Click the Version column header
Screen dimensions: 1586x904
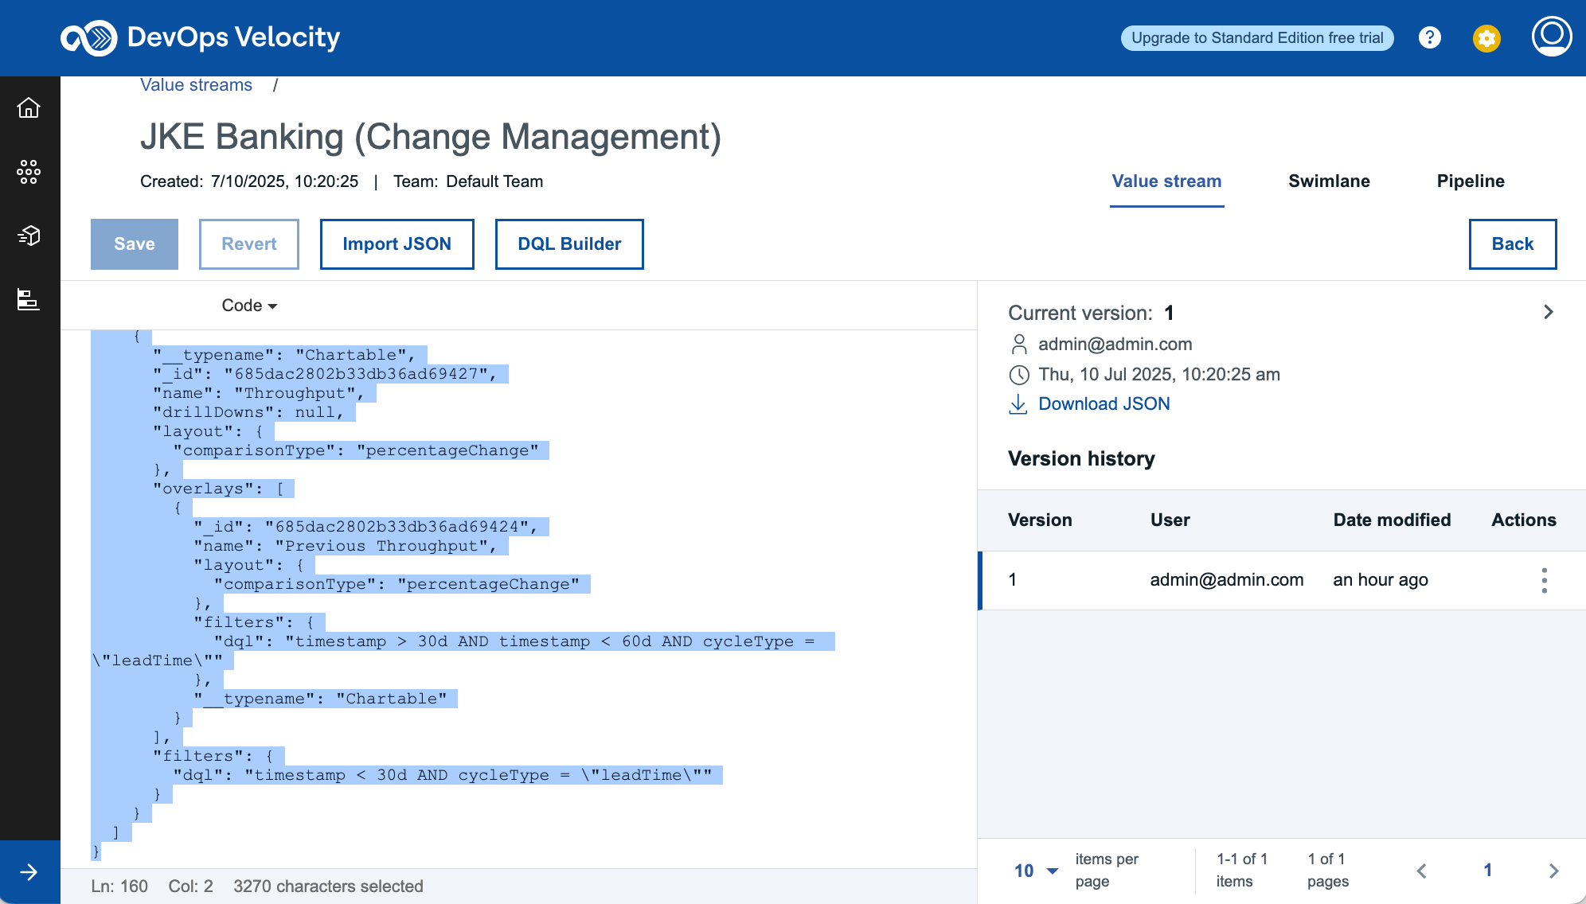point(1040,520)
